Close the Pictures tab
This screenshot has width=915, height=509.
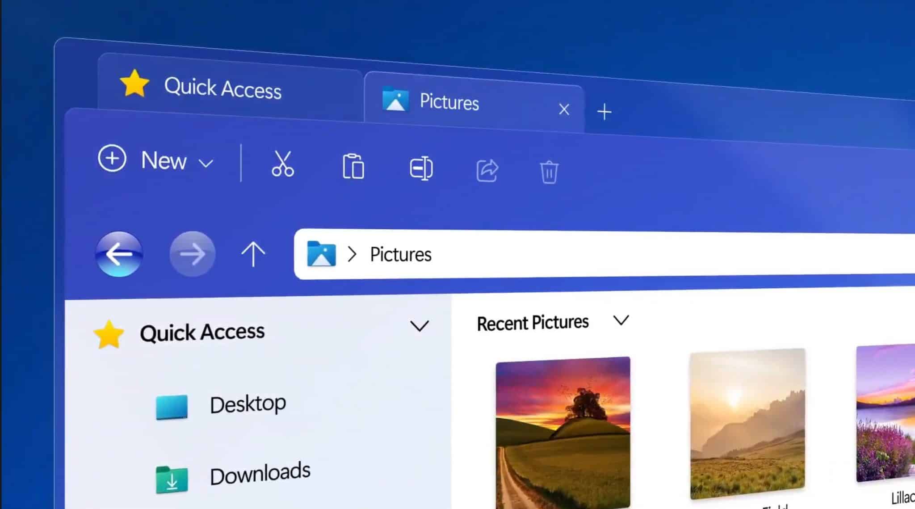(563, 109)
